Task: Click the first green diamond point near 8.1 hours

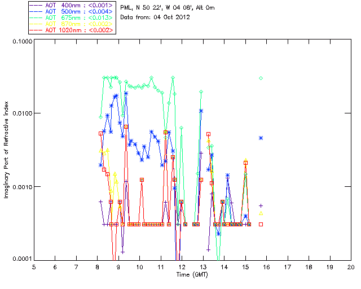Action: 100,117
